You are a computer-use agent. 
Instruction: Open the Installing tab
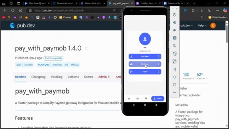(x=57, y=77)
